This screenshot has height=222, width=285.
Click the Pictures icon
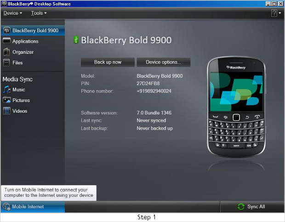click(7, 100)
